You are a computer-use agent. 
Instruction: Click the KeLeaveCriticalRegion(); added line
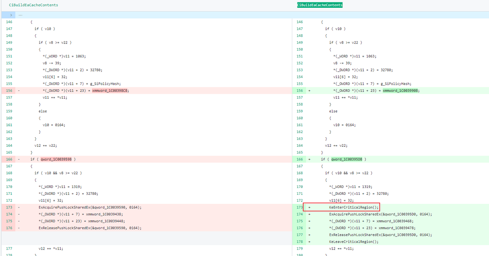pos(354,242)
